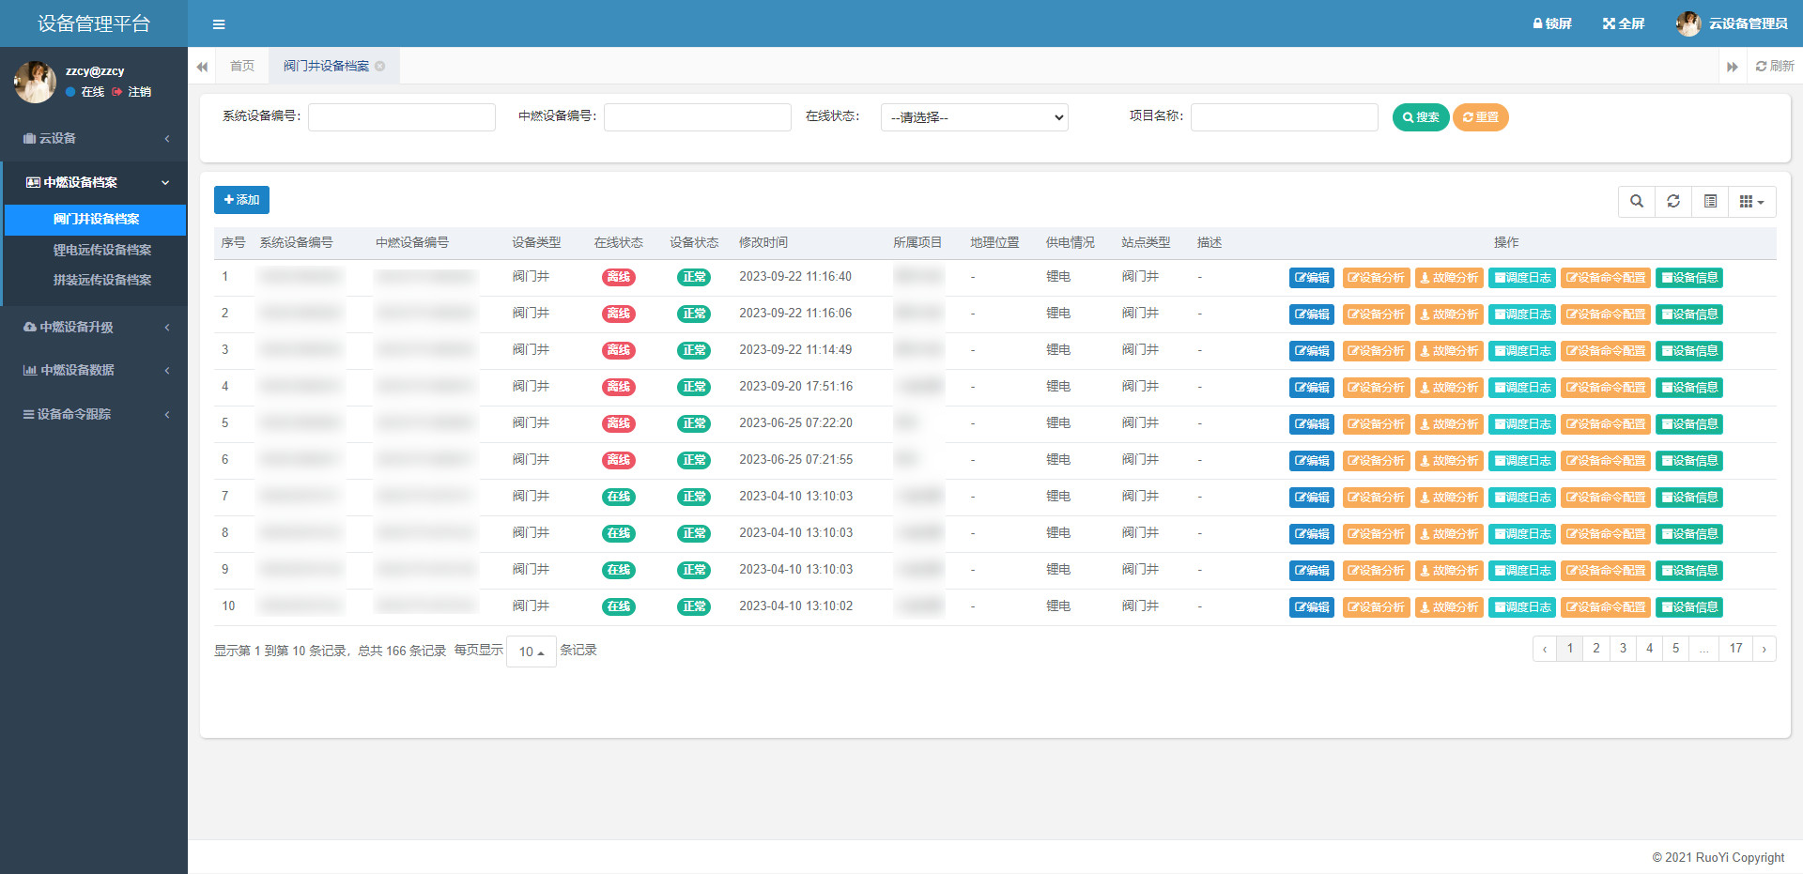Click the lock screen icon 锁屏
The height and width of the screenshot is (874, 1803).
1551,23
